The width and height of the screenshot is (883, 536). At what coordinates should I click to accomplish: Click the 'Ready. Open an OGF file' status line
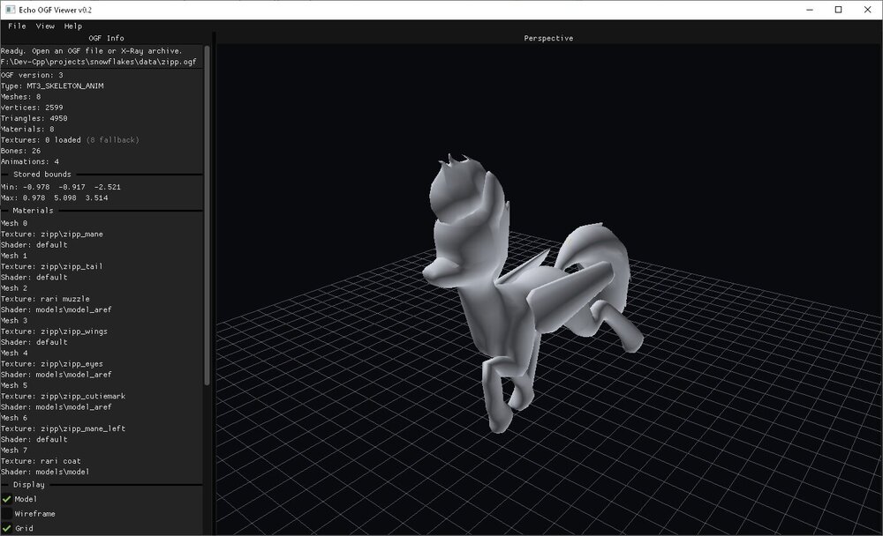(92, 50)
